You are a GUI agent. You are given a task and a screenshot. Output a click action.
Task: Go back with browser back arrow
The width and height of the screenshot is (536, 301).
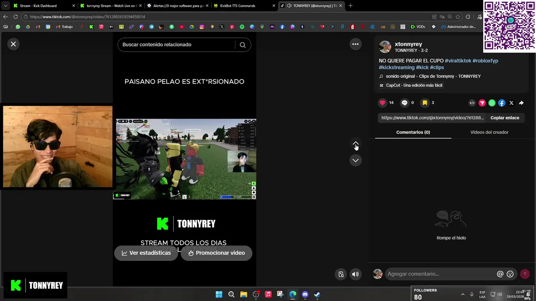pyautogui.click(x=5, y=17)
